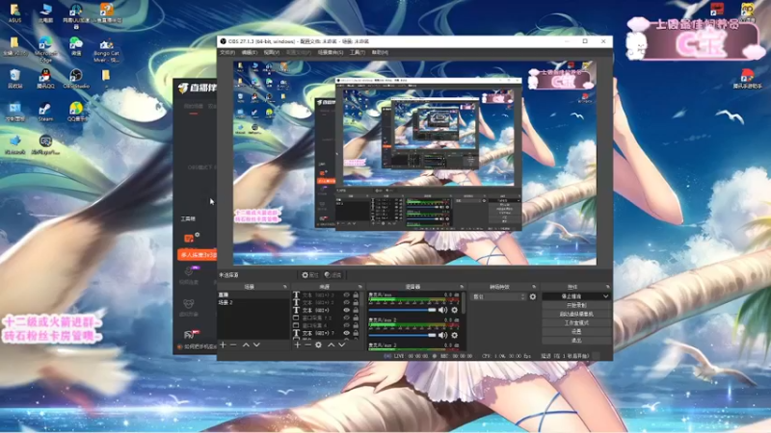Image resolution: width=771 pixels, height=433 pixels.
Task: Click the OBS preview canvas
Action: [414, 163]
